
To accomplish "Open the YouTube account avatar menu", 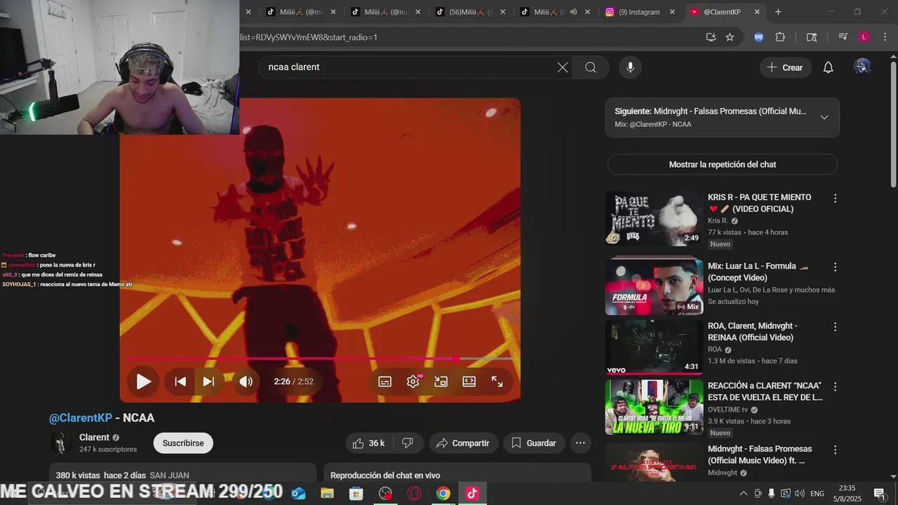I will point(862,67).
